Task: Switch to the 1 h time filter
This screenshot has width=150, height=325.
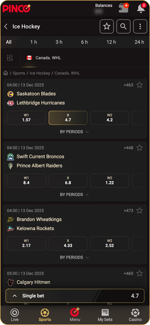Action: coord(34,42)
